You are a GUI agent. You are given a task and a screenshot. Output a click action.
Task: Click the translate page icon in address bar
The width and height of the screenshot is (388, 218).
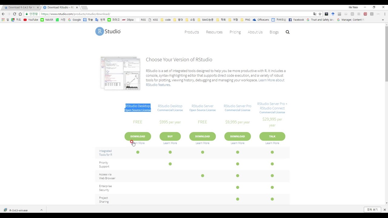coord(315,14)
